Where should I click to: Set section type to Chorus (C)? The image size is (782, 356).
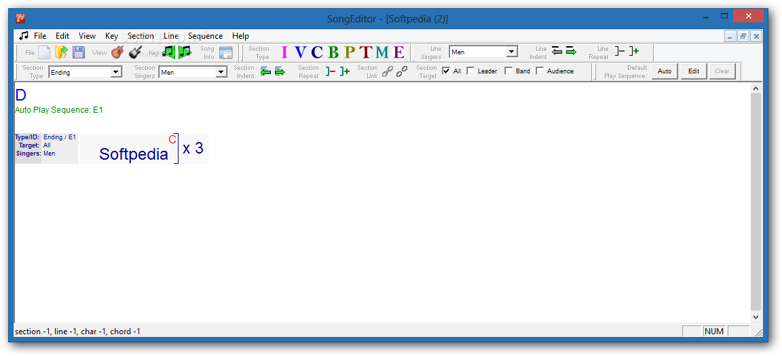click(x=317, y=52)
